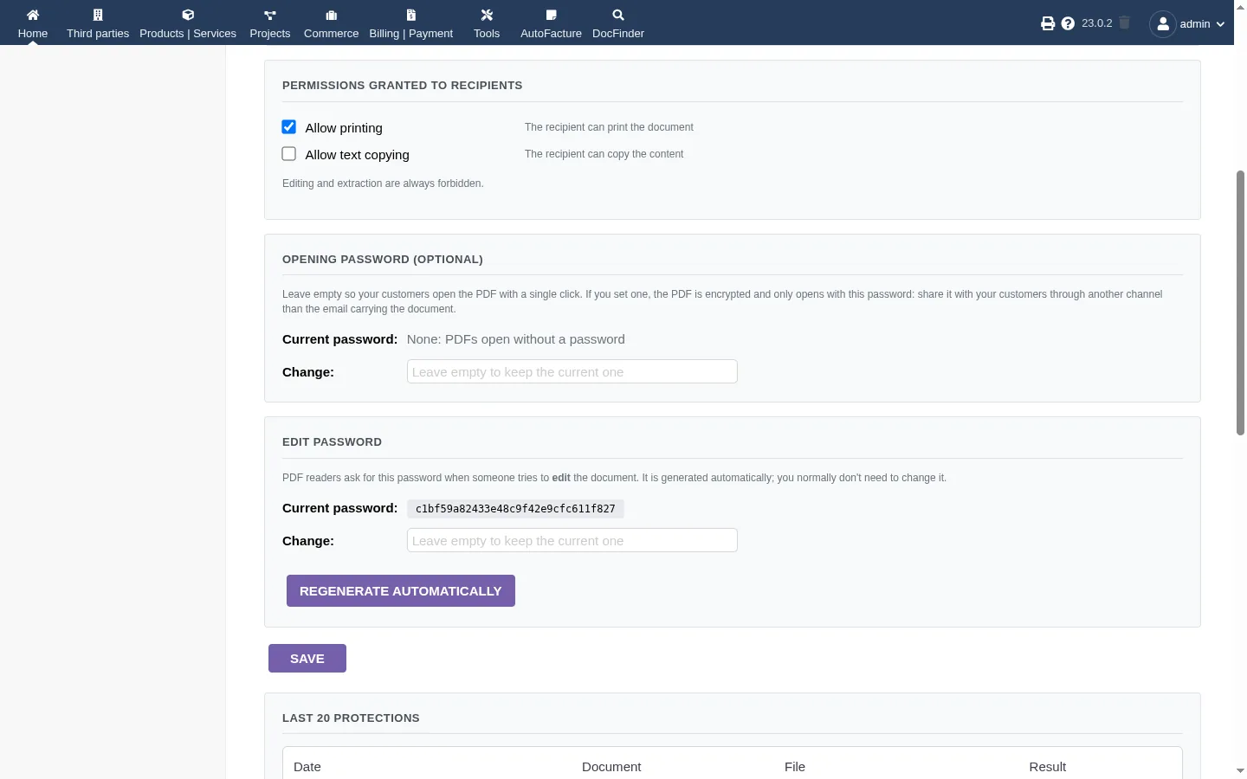Open Projects icon in top bar
This screenshot has height=779, width=1247.
270,15
